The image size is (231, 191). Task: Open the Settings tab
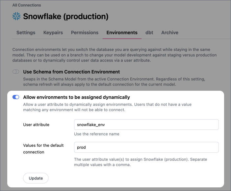pyautogui.click(x=26, y=33)
